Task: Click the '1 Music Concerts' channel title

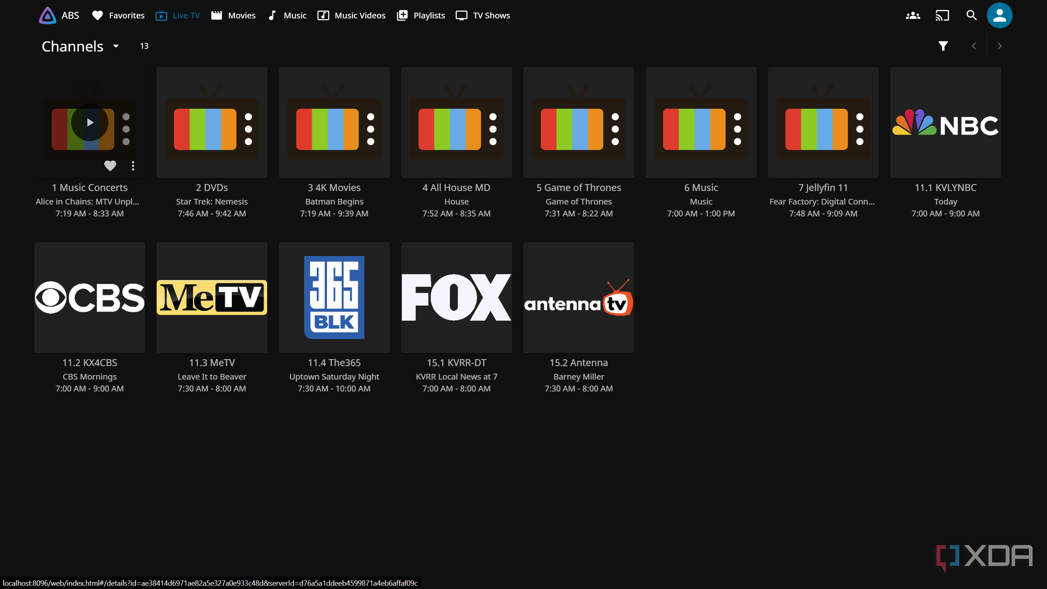Action: (90, 188)
